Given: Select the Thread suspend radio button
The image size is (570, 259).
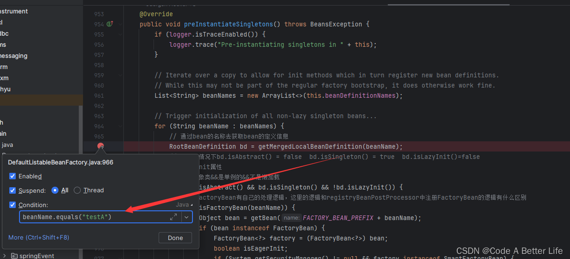Looking at the screenshot, I should pyautogui.click(x=77, y=190).
